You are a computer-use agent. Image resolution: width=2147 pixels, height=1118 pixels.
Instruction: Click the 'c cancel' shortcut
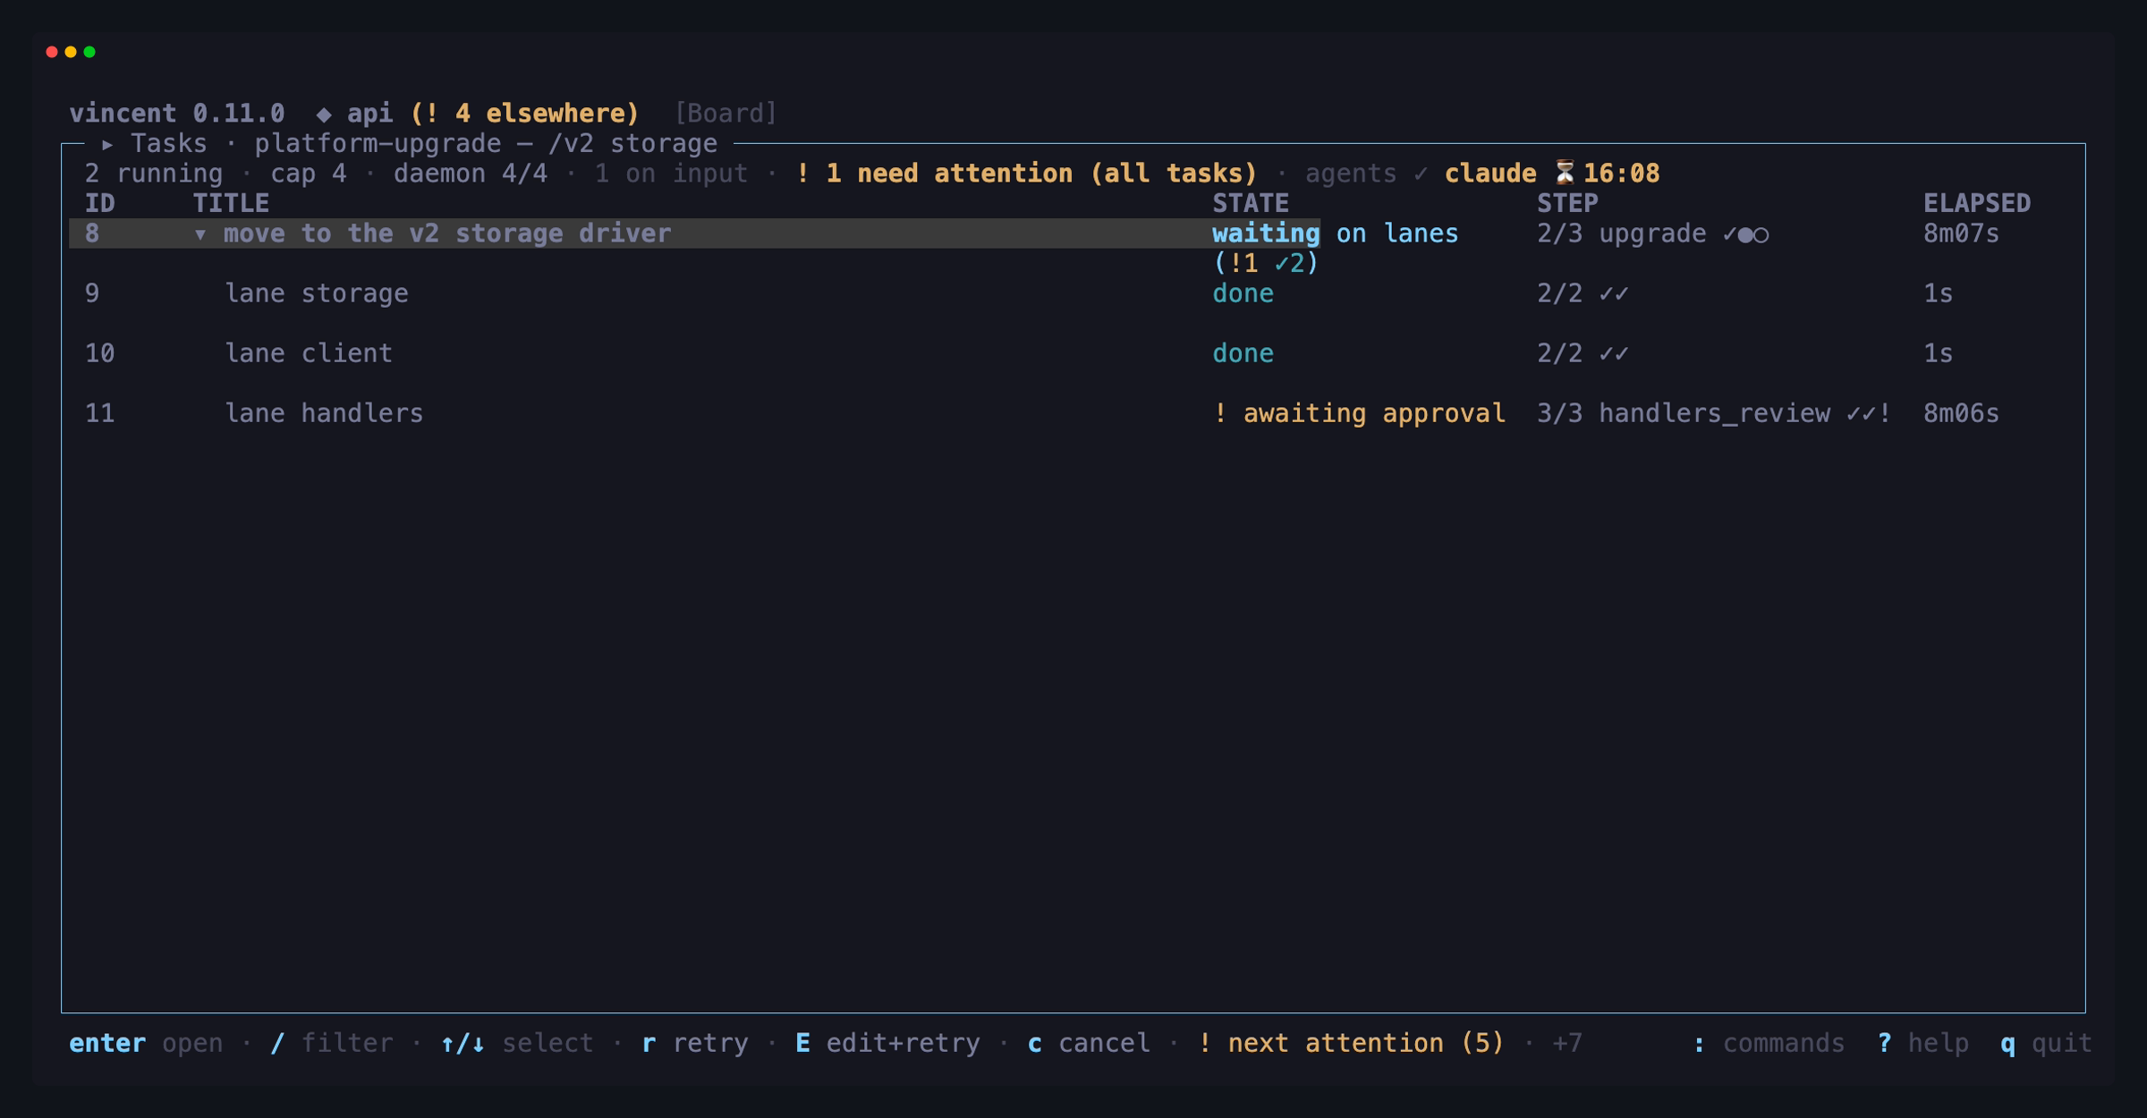[1089, 1043]
